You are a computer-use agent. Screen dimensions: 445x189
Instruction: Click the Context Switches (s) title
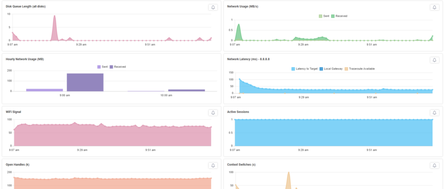pyautogui.click(x=241, y=164)
